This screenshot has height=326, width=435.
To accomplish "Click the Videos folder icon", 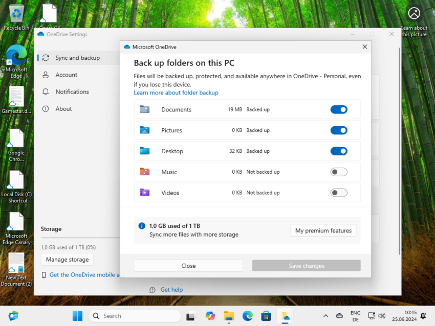I will pos(145,193).
